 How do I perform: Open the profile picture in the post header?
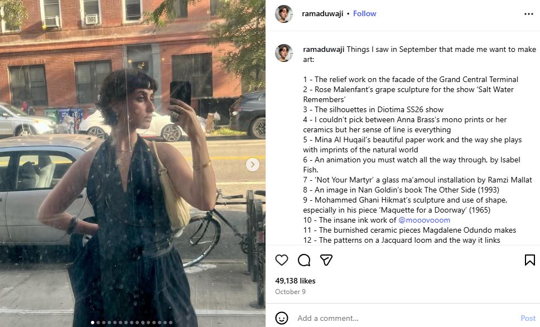(284, 14)
